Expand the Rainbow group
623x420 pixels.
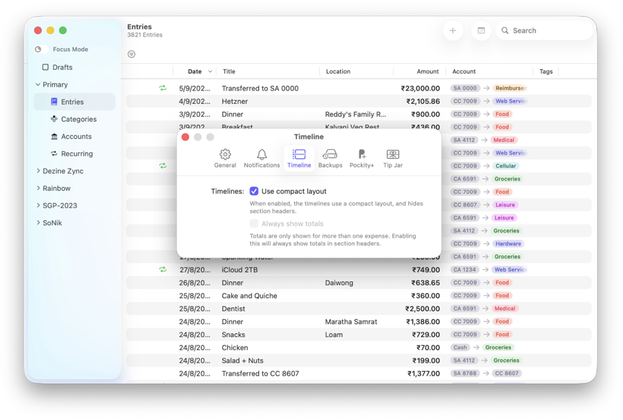[x=38, y=188]
